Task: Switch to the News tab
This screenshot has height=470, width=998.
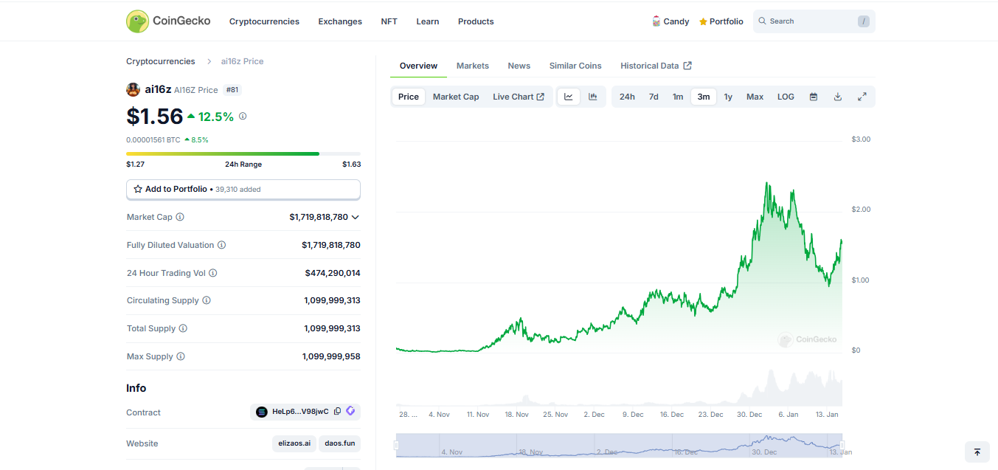Action: point(519,66)
